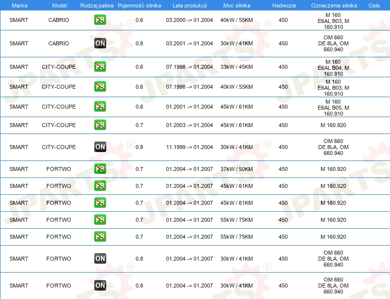Click PB icon for City-Coupe 0.7 row
The image size is (390, 299).
click(x=100, y=125)
